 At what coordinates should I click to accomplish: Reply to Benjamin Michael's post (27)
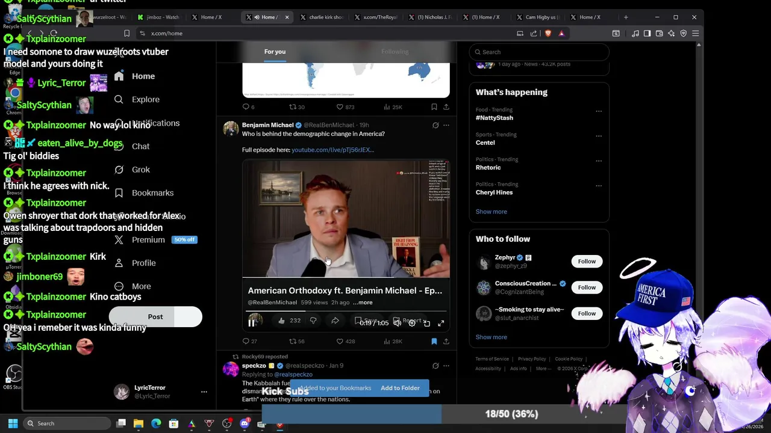249,342
